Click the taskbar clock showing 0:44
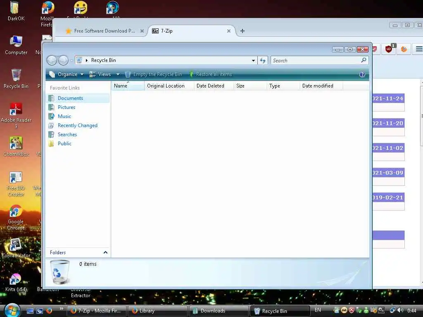The image size is (423, 317). [412, 310]
